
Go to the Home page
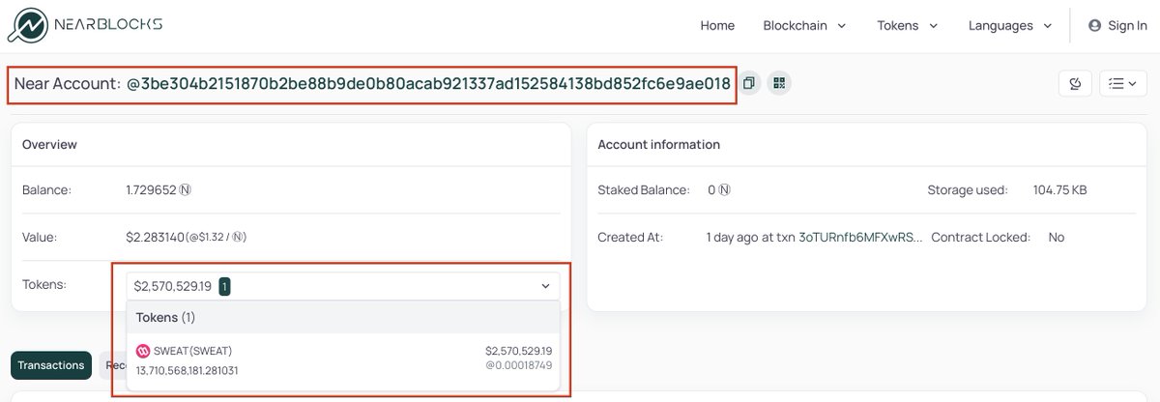coord(717,26)
